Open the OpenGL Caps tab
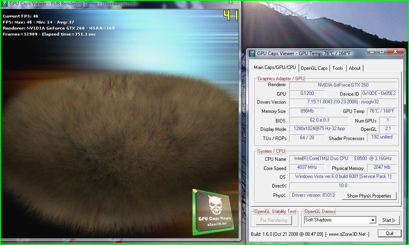 [314, 68]
